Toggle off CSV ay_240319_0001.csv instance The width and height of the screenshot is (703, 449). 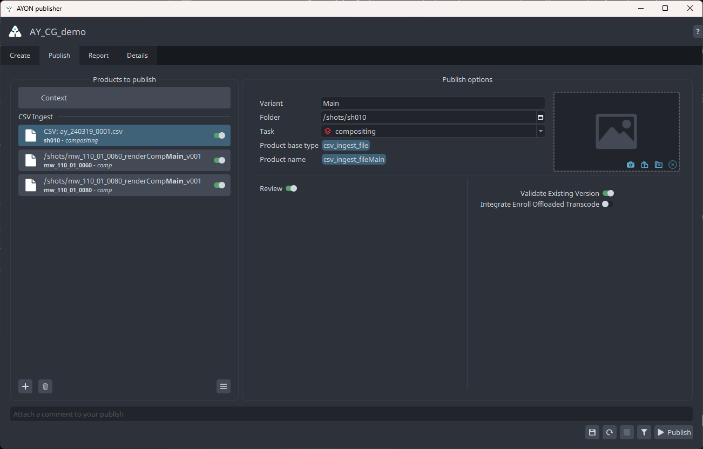pyautogui.click(x=219, y=135)
